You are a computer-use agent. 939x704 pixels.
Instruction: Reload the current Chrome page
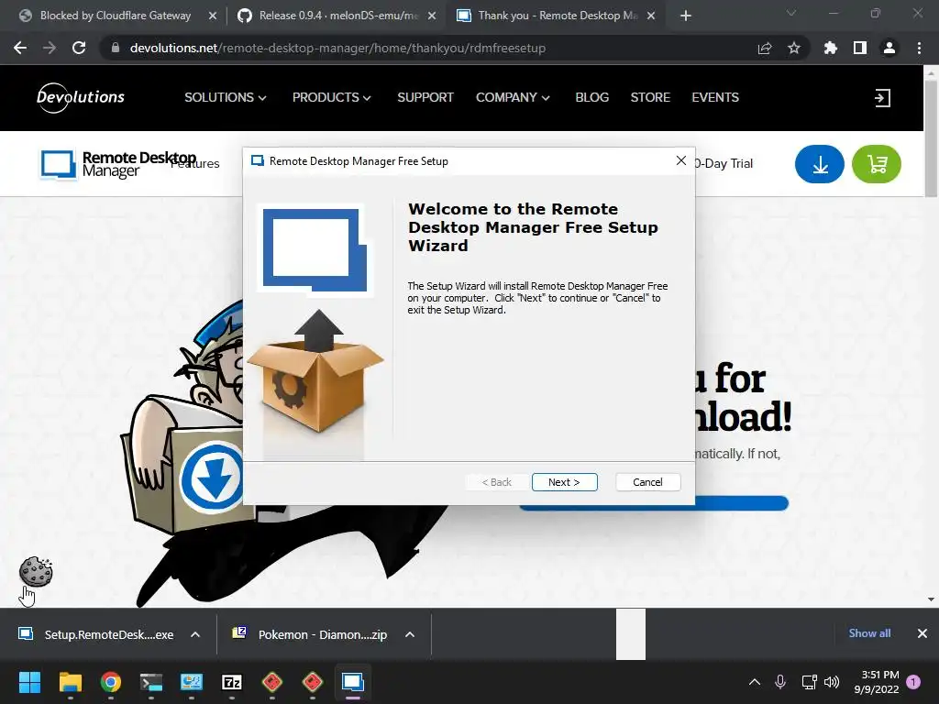tap(79, 48)
